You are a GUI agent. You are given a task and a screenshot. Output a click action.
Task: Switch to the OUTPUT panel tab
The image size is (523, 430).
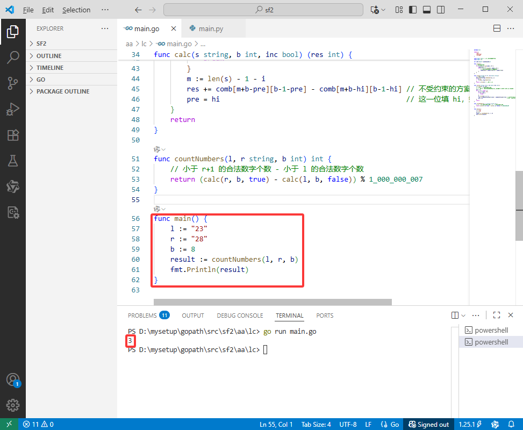coord(193,316)
